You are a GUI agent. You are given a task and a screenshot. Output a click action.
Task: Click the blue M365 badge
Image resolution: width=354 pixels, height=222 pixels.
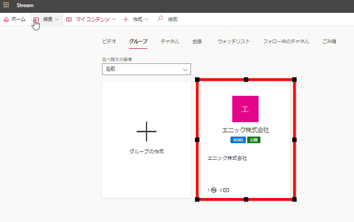point(238,140)
